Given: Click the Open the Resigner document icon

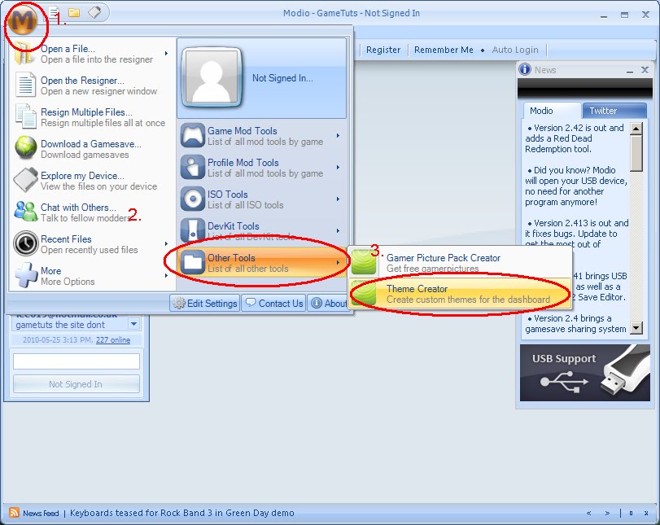Looking at the screenshot, I should point(26,84).
